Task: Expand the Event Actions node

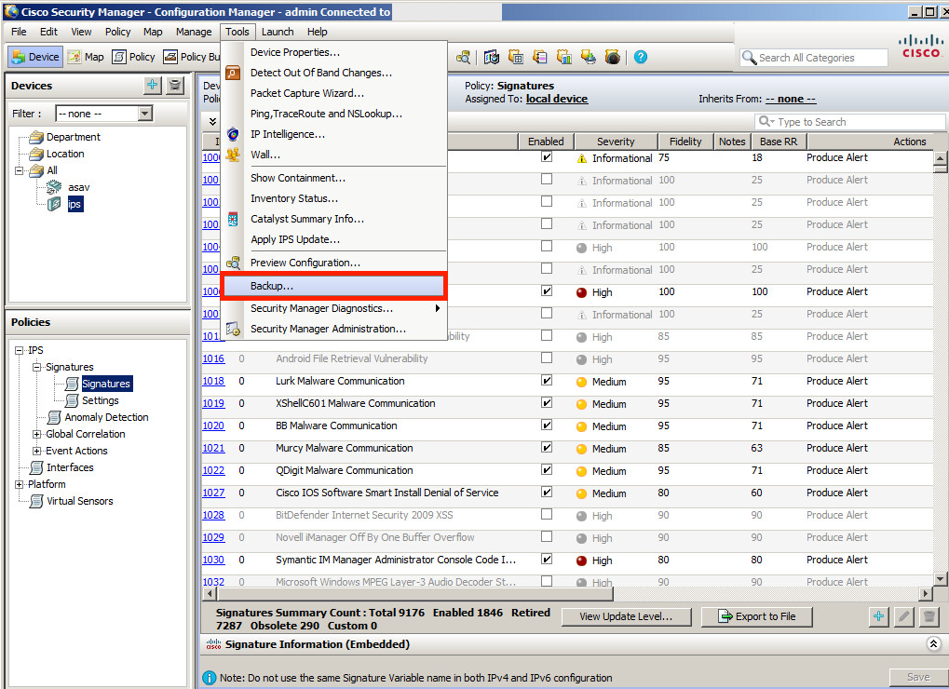Action: pos(37,451)
